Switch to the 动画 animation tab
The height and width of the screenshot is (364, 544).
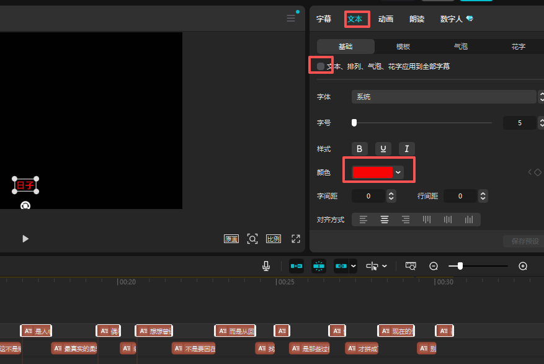(386, 19)
